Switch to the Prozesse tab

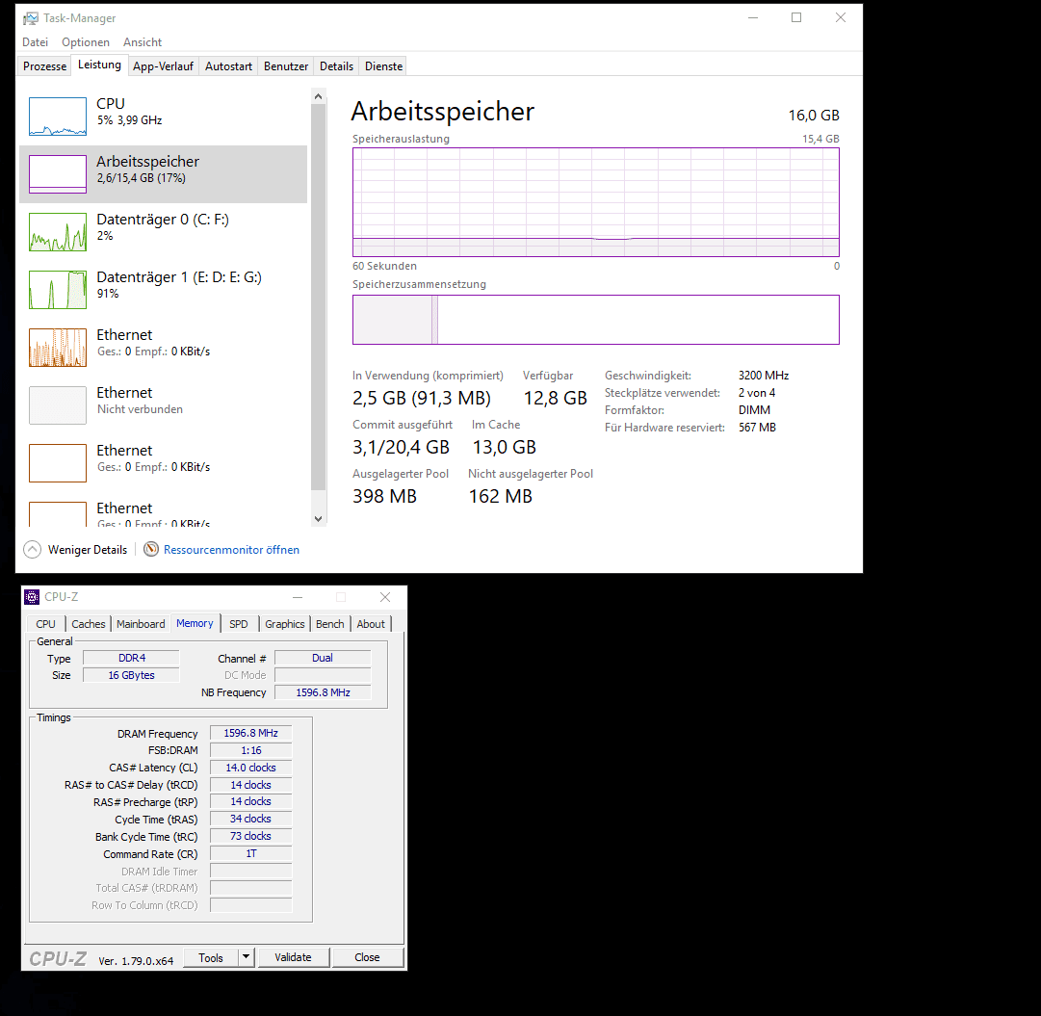(x=44, y=66)
